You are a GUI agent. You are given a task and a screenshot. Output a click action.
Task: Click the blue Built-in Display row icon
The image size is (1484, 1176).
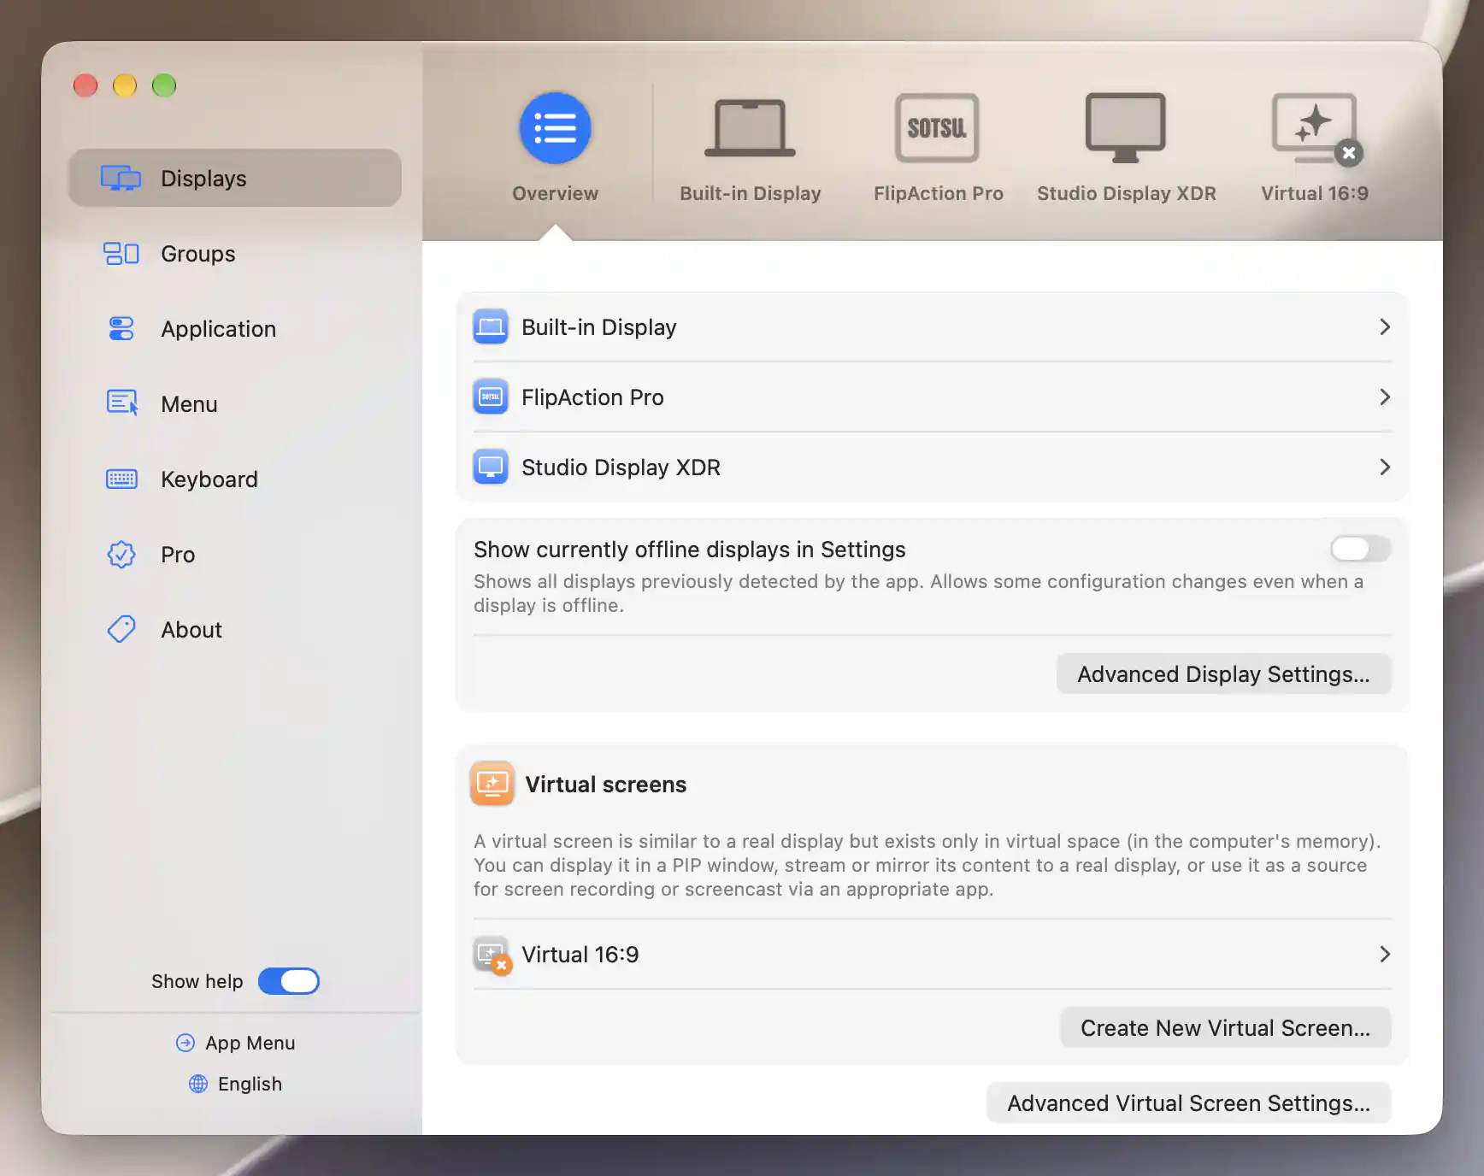click(491, 326)
